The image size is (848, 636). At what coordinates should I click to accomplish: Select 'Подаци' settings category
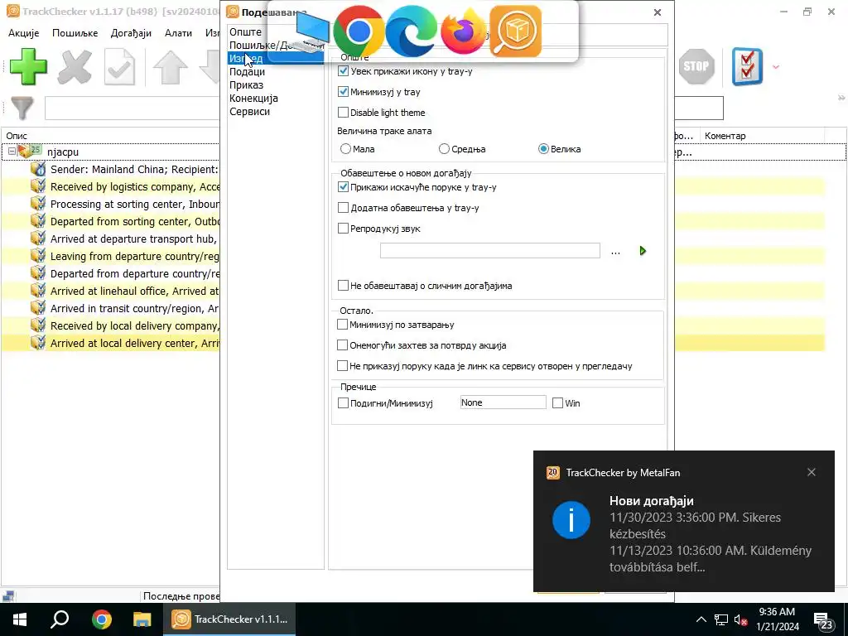247,72
